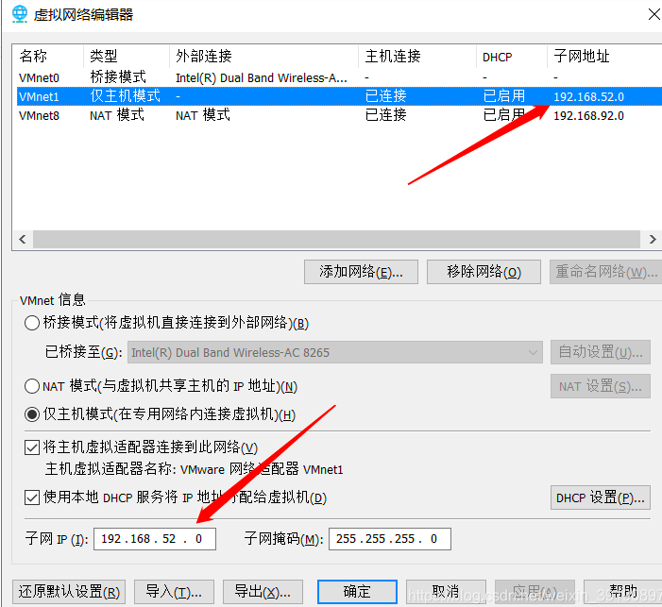Viewport: 662px width, 607px height.
Task: Toggle 将主机虚拟适配器连接到此网络 checkbox
Action: [x=33, y=448]
